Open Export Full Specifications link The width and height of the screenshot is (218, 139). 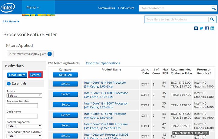(103, 63)
